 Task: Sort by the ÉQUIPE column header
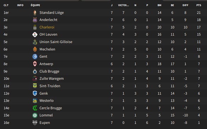[x=35, y=5]
